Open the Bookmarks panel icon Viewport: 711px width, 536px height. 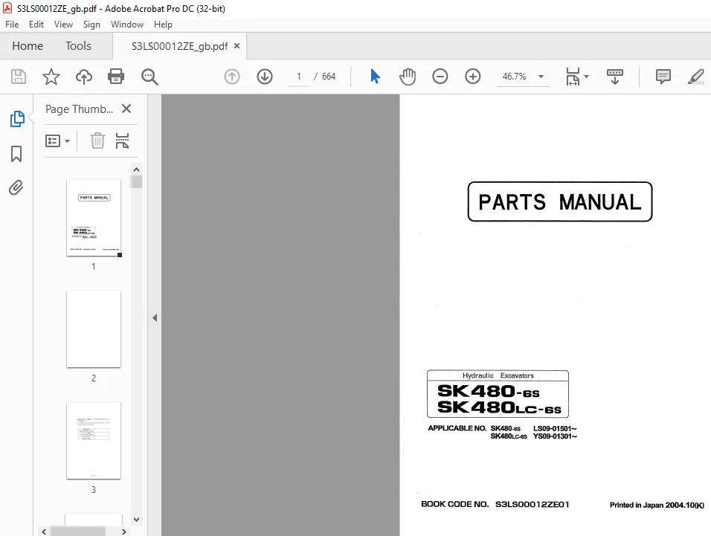tap(16, 154)
